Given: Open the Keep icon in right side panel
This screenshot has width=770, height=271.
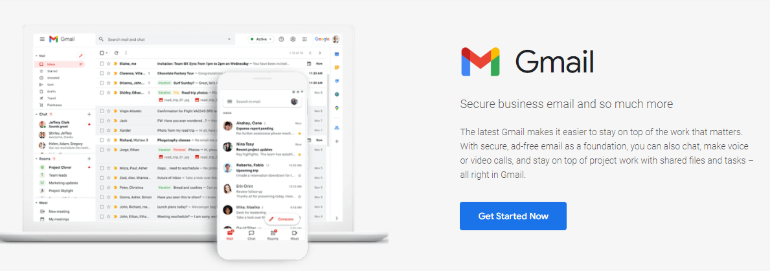Looking at the screenshot, I should tap(337, 67).
